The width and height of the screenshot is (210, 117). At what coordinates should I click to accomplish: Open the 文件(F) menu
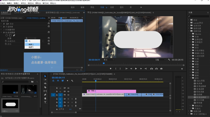3,3
